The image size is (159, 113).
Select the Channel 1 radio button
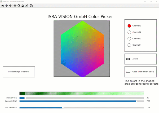click(129, 26)
